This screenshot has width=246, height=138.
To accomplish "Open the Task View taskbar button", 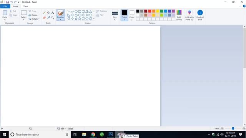I will point(75,135).
